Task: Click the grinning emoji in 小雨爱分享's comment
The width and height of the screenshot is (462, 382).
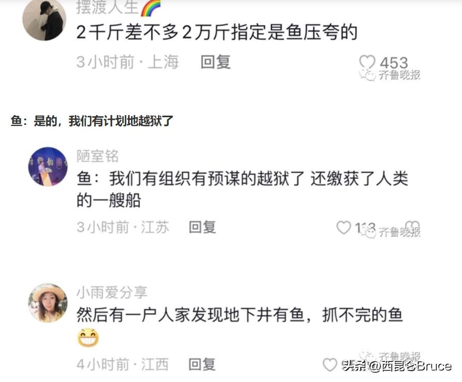Action: pos(88,338)
